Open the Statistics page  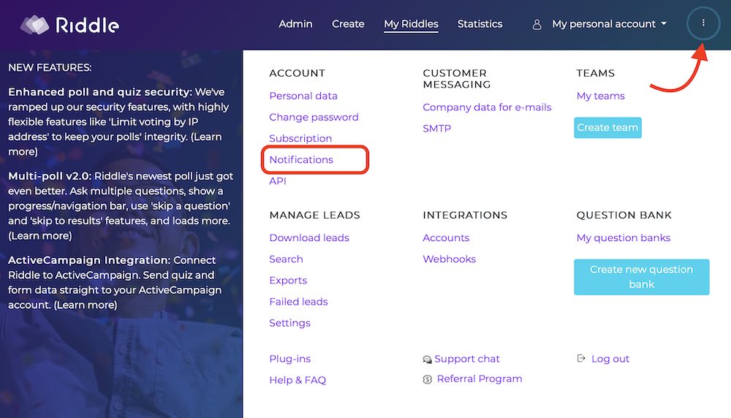[x=480, y=24]
